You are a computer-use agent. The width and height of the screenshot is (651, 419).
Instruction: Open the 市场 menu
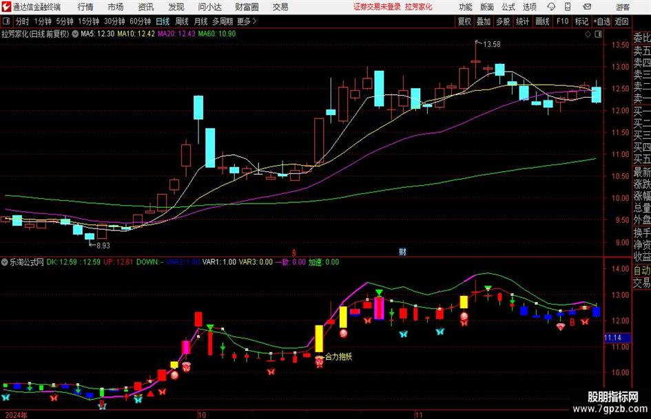[116, 7]
